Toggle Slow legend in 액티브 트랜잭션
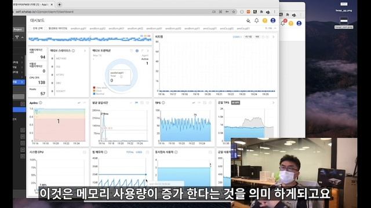The image size is (371, 208). click(x=97, y=91)
